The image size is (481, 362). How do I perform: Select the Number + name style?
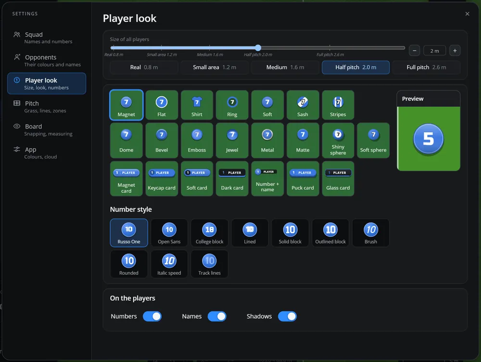click(x=267, y=179)
